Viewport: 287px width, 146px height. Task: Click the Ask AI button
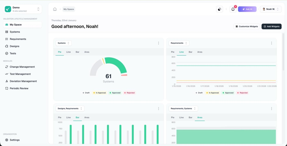pos(247,9)
